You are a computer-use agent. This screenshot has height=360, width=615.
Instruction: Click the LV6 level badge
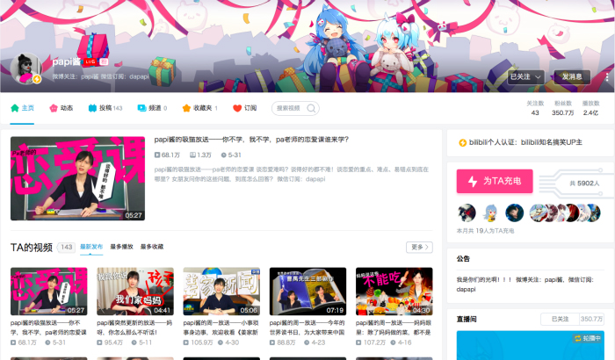click(90, 62)
